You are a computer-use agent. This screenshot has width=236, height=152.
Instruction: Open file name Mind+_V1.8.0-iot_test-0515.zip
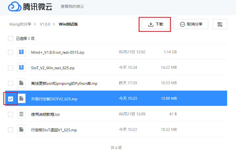[x=58, y=52]
